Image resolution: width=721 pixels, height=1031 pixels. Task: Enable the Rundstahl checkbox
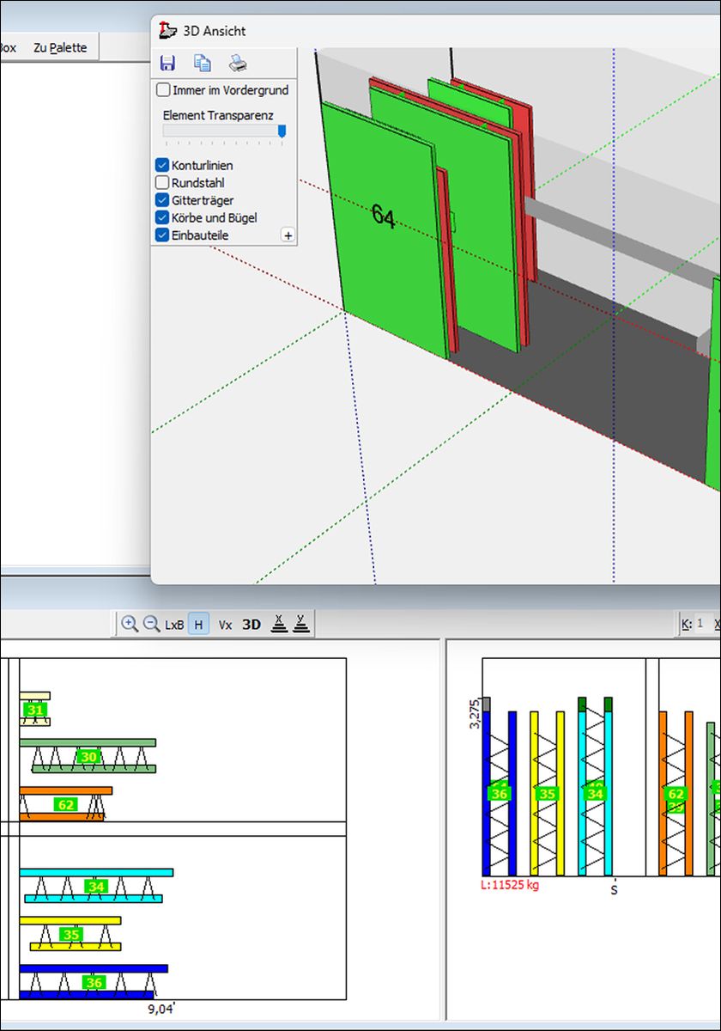(x=162, y=183)
